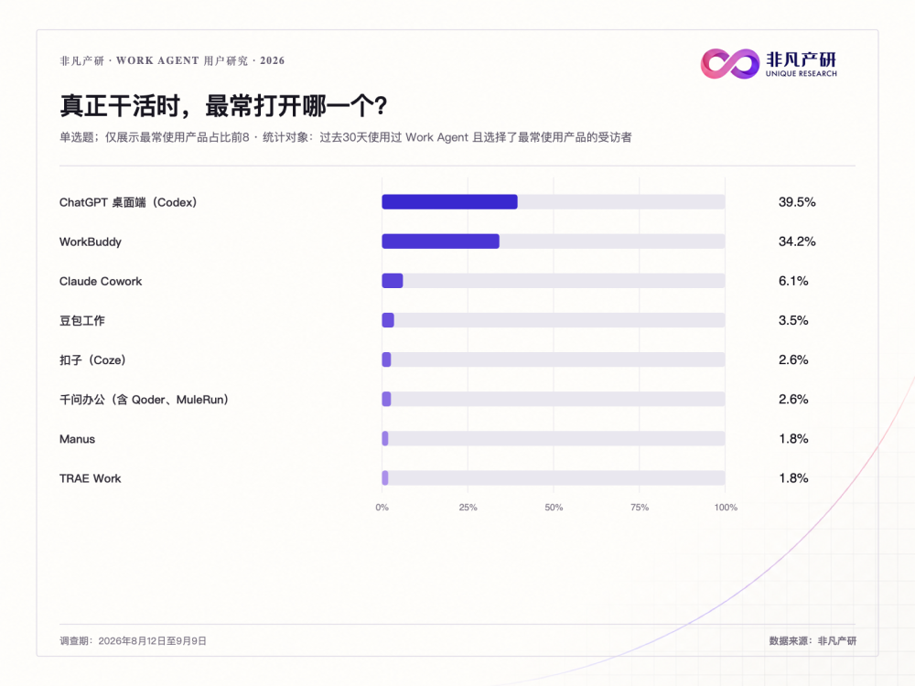Image resolution: width=915 pixels, height=686 pixels.
Task: Select the WorkBuddy row label
Action: (x=91, y=242)
